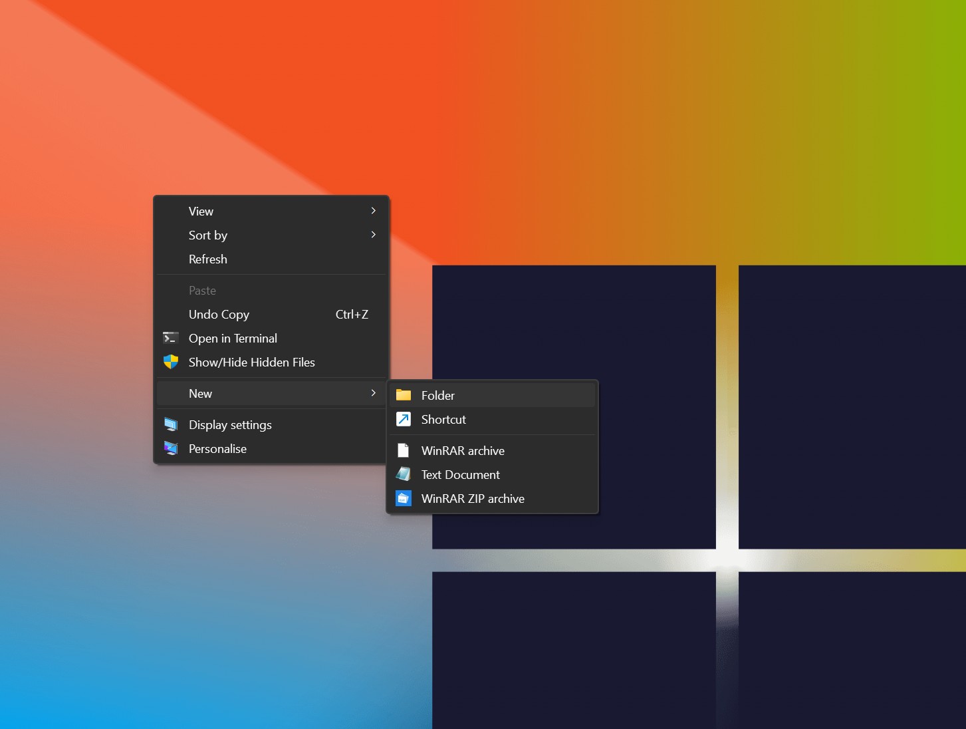This screenshot has width=966, height=729.
Task: Click the yellow Folder icon in New submenu
Action: pyautogui.click(x=404, y=395)
